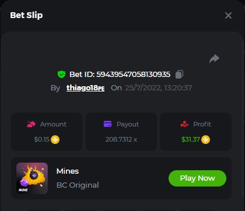Click the green $31.37 profit value

coord(191,139)
